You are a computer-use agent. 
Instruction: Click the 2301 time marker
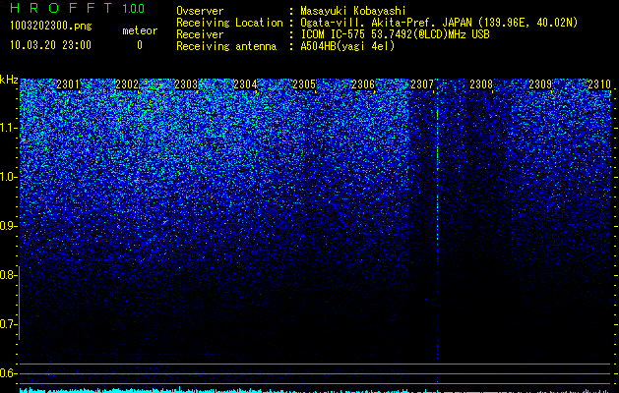(68, 84)
